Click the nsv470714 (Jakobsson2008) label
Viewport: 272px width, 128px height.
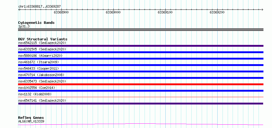tap(41, 75)
